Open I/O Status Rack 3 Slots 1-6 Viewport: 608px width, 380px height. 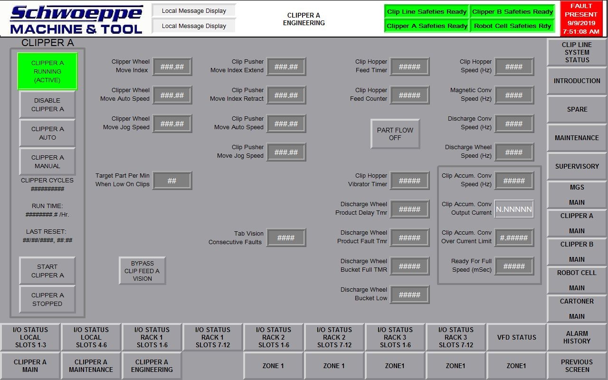(x=395, y=337)
